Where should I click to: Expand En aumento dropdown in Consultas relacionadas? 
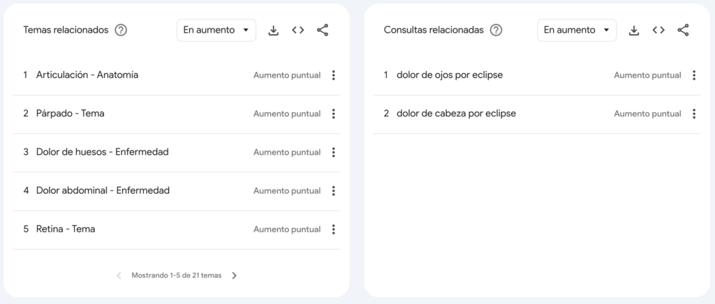[x=577, y=30]
